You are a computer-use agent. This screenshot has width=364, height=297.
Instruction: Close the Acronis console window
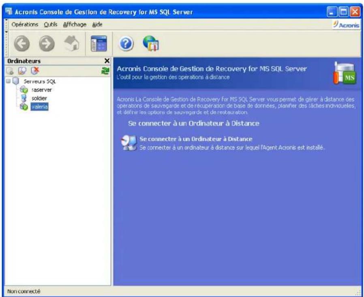[355, 12]
